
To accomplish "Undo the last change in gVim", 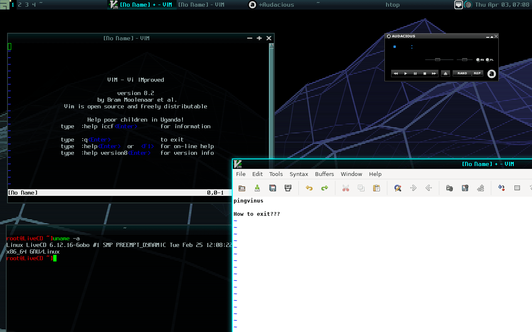I will click(x=309, y=188).
